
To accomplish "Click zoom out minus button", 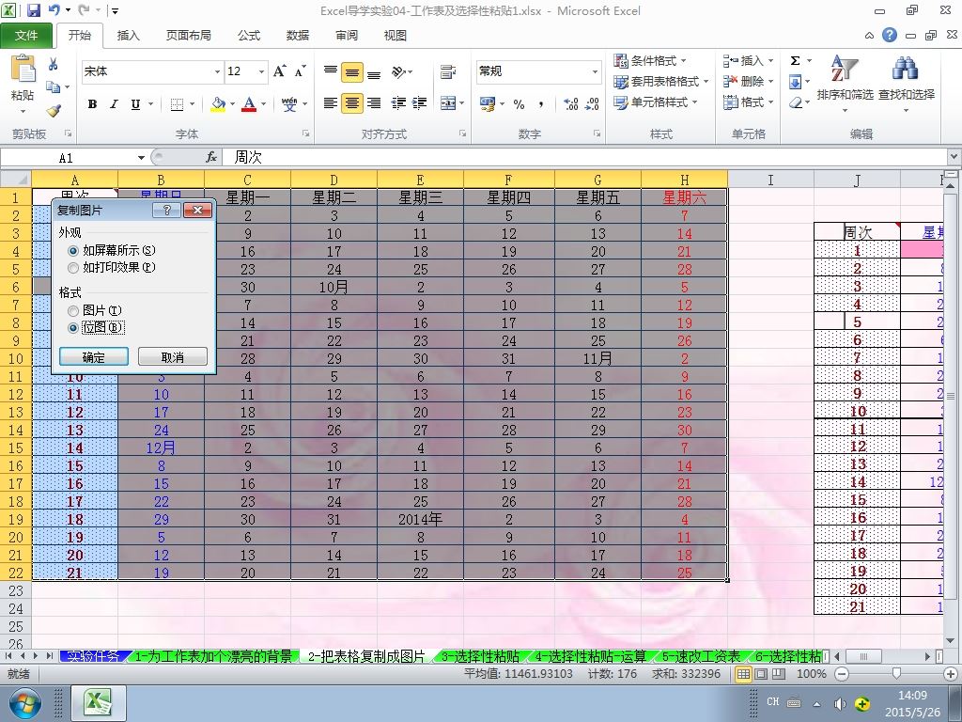I will tap(842, 674).
